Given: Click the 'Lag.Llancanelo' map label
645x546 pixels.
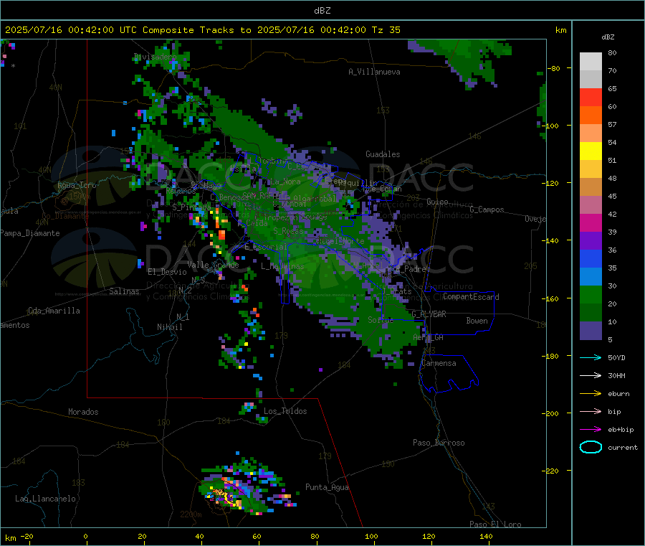Looking at the screenshot, I should (x=45, y=499).
